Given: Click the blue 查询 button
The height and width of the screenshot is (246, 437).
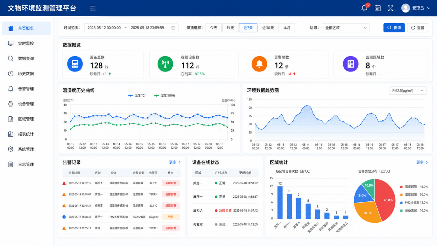Looking at the screenshot, I should pyautogui.click(x=394, y=28).
